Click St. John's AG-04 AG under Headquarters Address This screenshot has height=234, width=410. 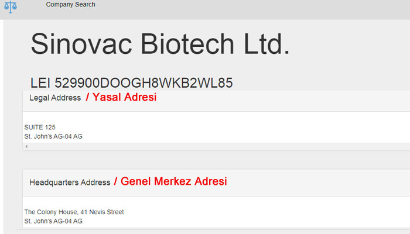tap(53, 221)
